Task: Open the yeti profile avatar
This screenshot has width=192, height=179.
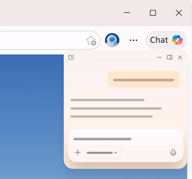Action: coord(112,40)
